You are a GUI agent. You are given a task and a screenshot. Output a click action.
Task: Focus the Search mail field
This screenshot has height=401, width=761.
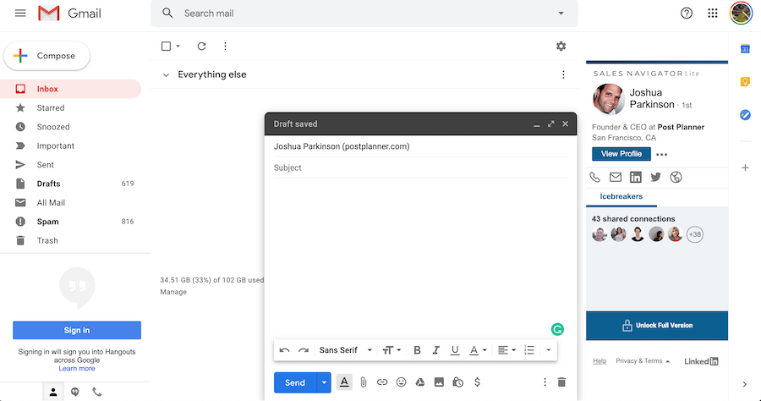tap(364, 13)
